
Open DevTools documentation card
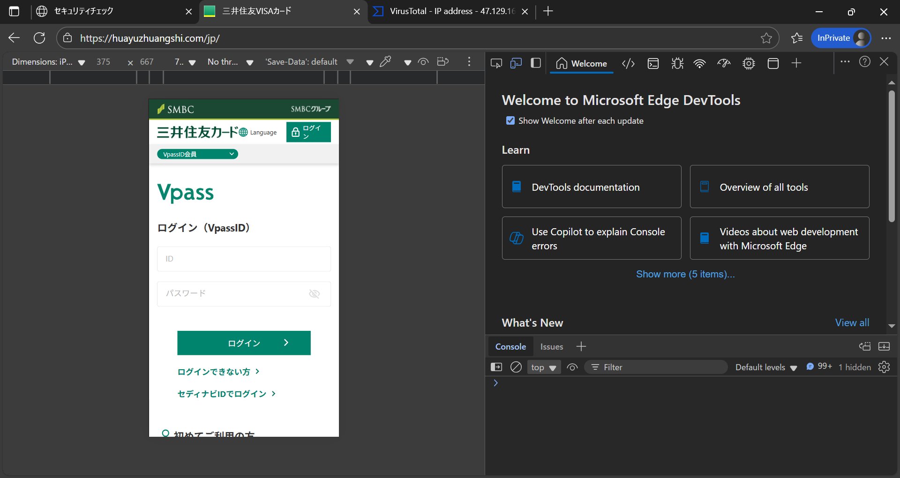(592, 187)
